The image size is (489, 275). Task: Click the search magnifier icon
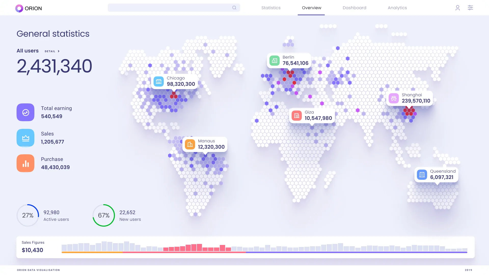pyautogui.click(x=234, y=8)
